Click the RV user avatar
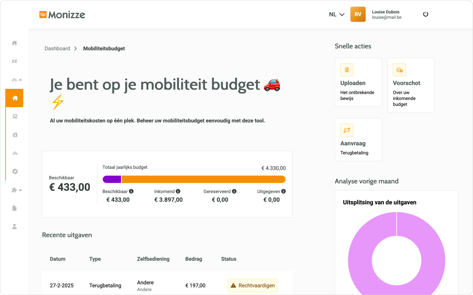473x295 pixels. pos(358,14)
